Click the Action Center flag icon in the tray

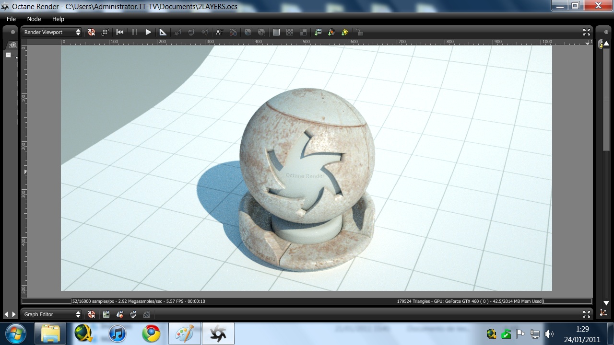(x=520, y=334)
